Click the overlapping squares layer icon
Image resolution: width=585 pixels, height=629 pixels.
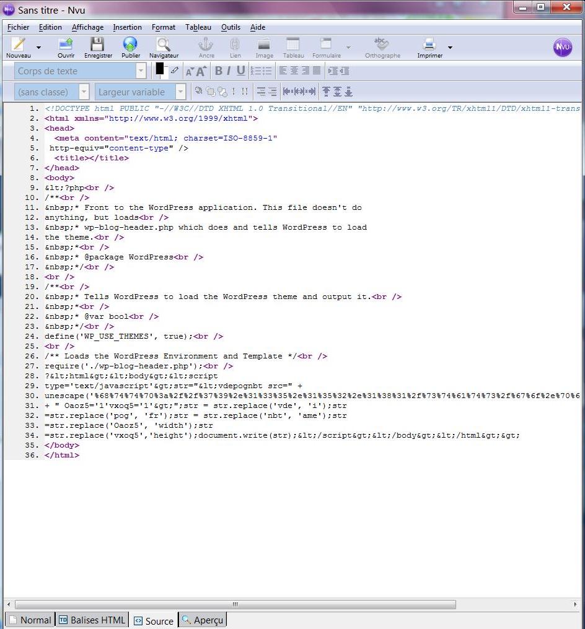211,92
